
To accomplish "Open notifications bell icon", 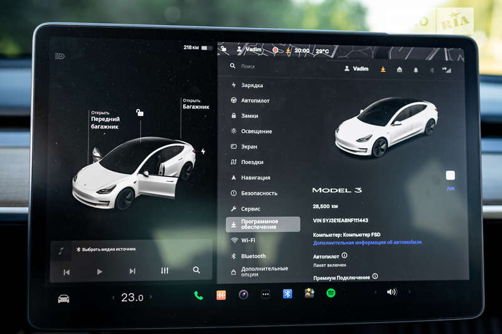I will [415, 70].
